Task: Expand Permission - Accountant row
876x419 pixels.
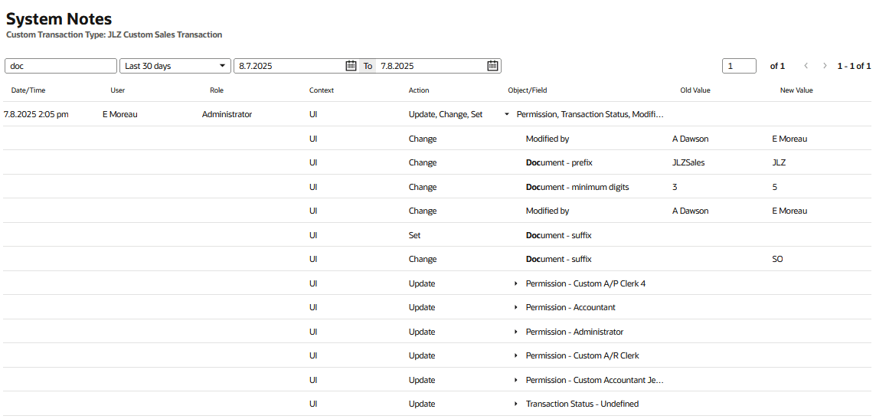Action: point(516,308)
